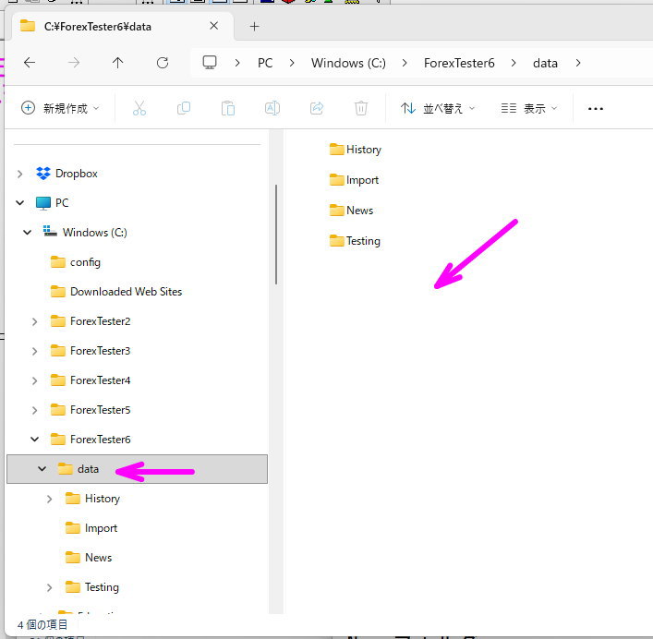Click data in the address breadcrumb
This screenshot has width=653, height=639.
[545, 63]
